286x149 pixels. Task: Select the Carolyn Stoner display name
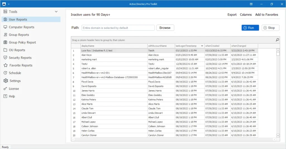114,135
